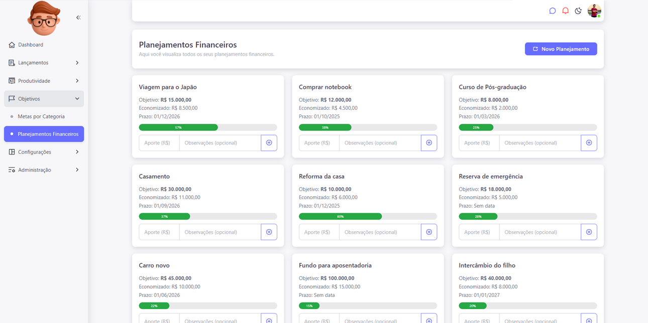
Task: Click the plus icon for Reserva de emergência
Action: click(589, 232)
